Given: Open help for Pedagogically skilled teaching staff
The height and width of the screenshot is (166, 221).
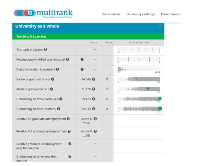Looking at the screenshot, I should click(67, 59).
